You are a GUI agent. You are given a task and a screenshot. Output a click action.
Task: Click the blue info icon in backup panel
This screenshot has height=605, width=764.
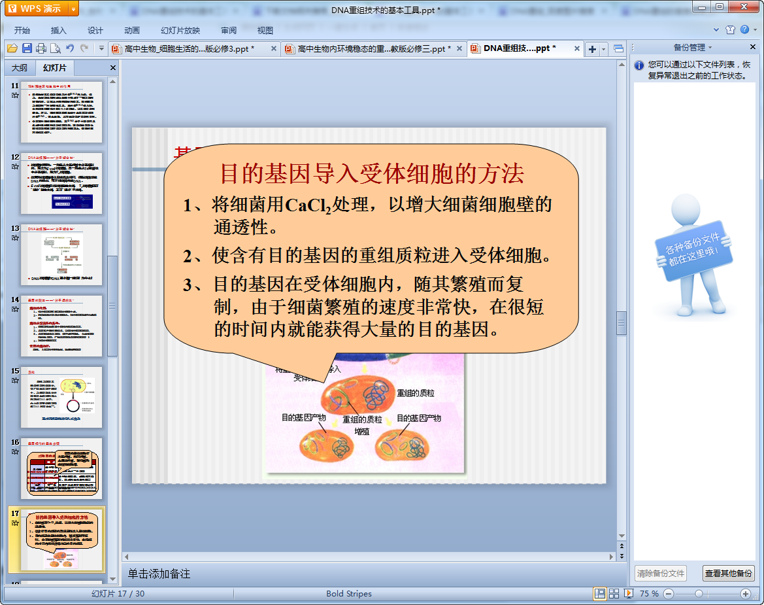pos(639,65)
